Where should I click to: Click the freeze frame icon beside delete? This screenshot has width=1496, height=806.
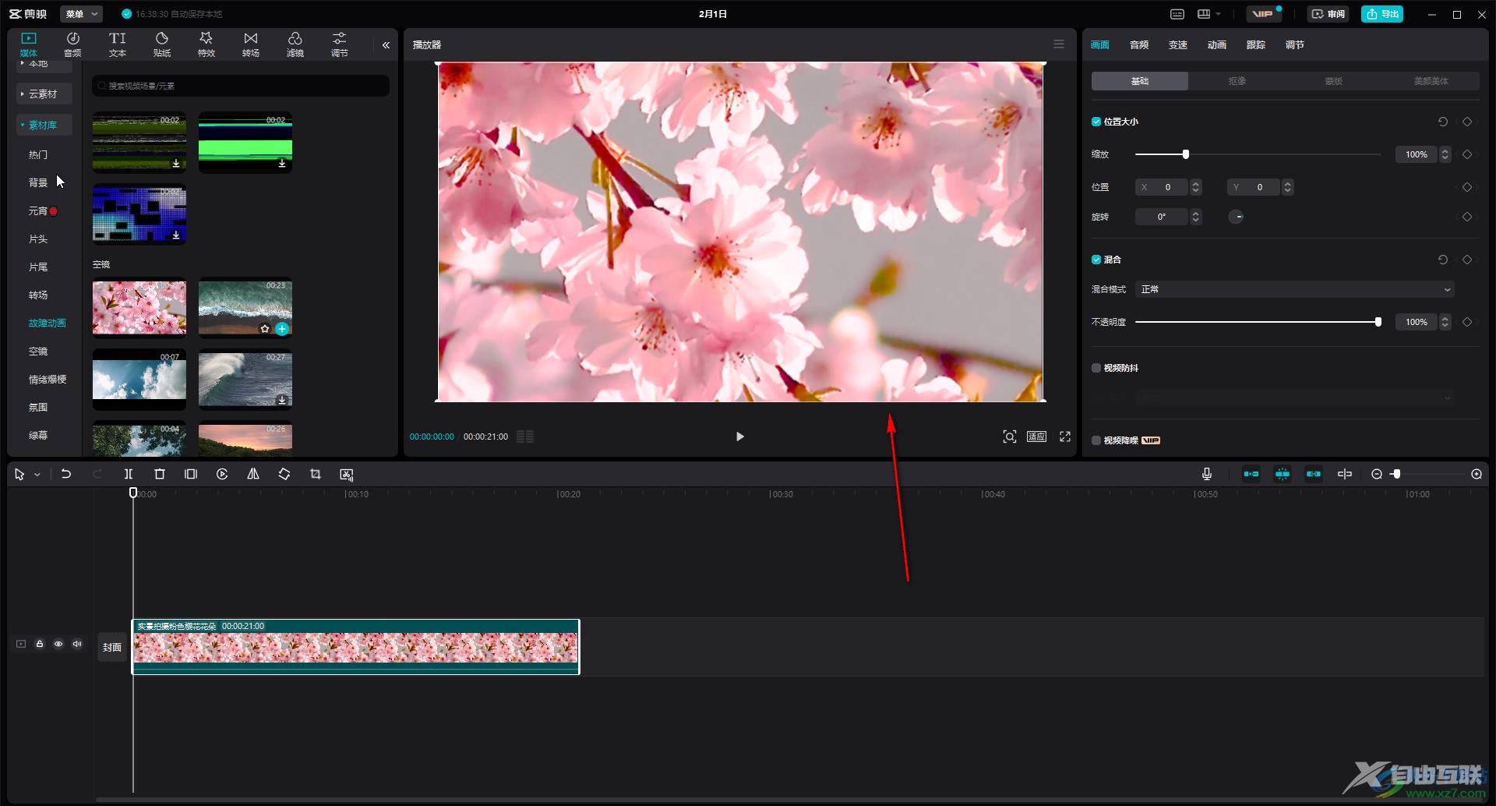191,474
